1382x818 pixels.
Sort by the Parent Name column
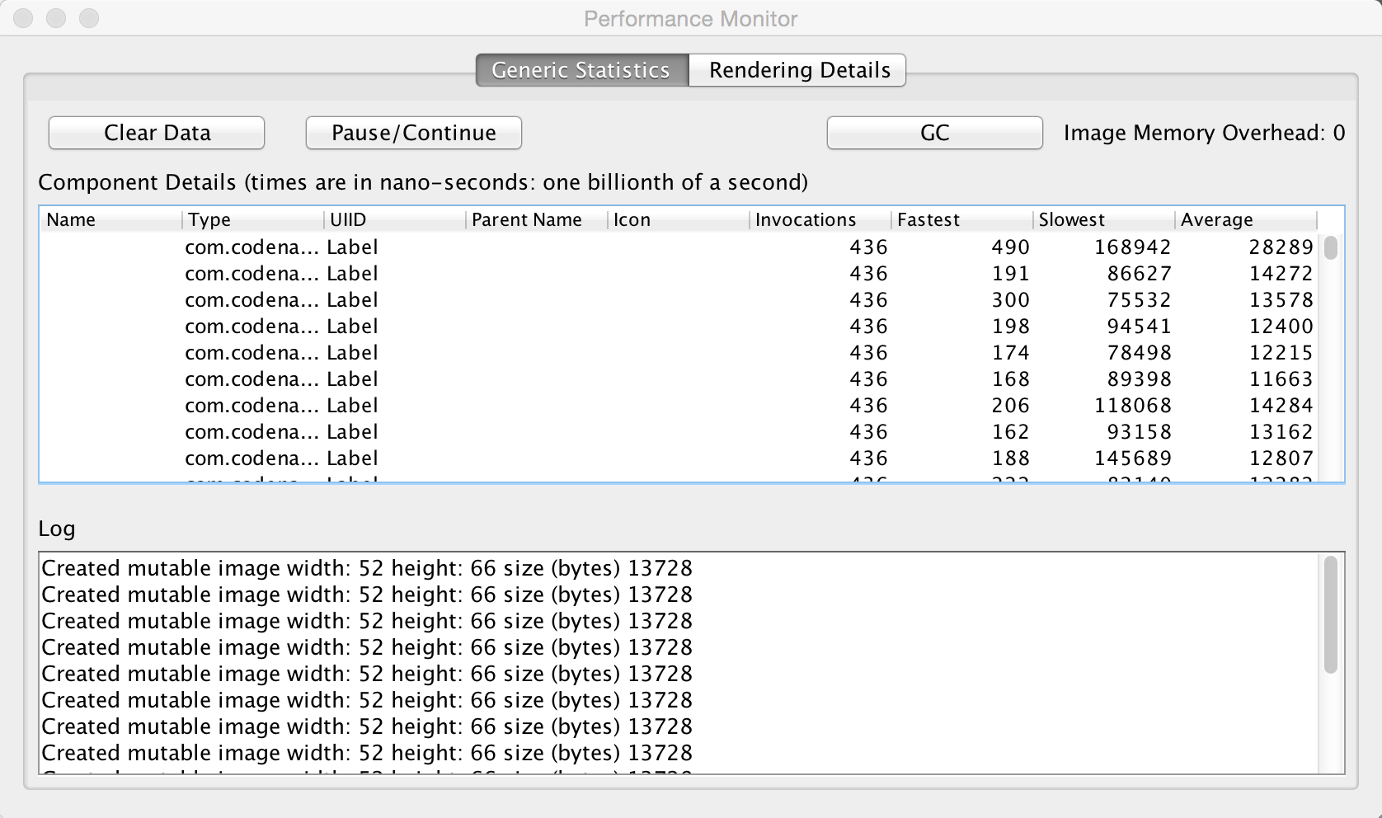[528, 219]
